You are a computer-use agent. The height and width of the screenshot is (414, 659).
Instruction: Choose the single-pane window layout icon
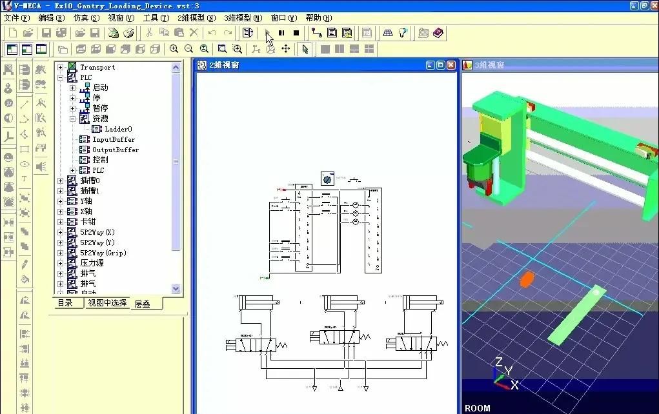pos(325,49)
